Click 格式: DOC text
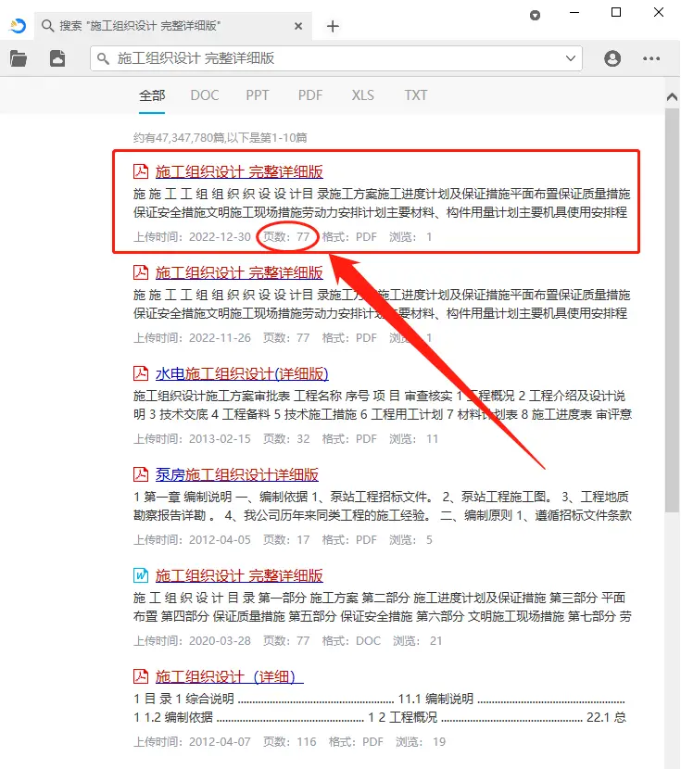The width and height of the screenshot is (681, 769). pos(351,641)
